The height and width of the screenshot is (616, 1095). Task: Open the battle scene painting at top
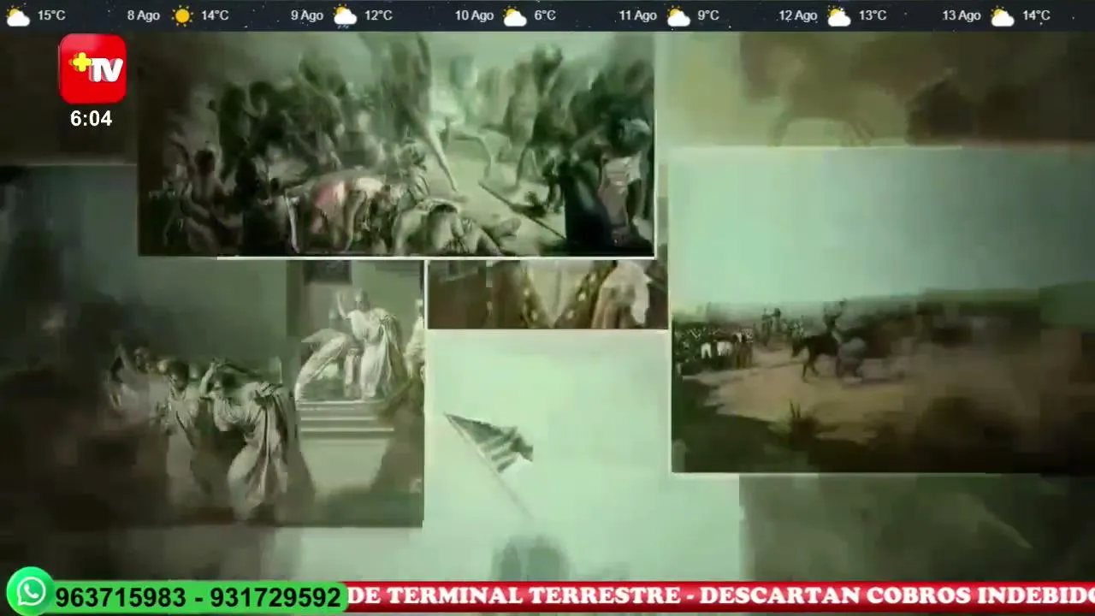(396, 144)
